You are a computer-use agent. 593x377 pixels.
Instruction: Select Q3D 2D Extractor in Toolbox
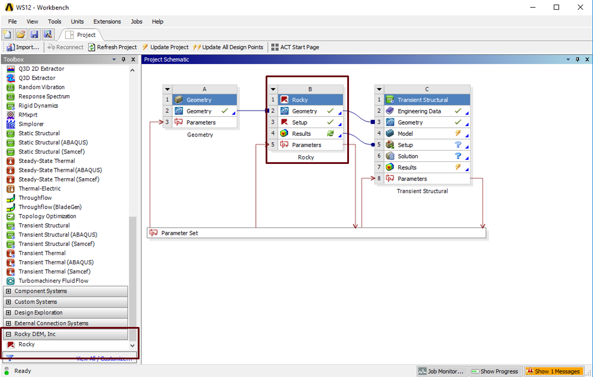click(x=41, y=69)
